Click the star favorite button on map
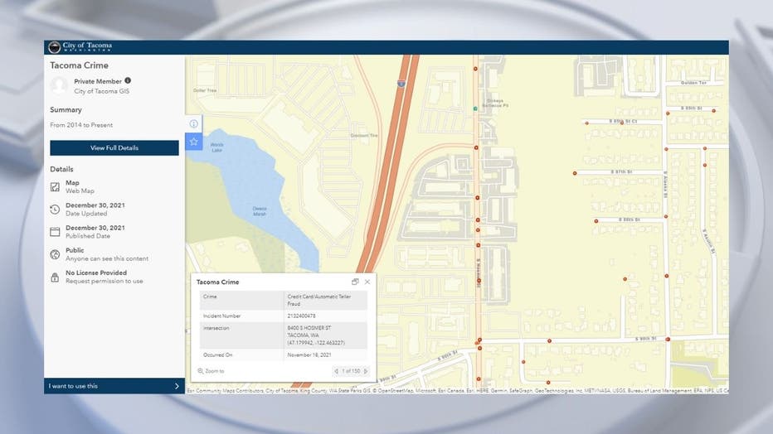The width and height of the screenshot is (773, 434). pos(194,142)
